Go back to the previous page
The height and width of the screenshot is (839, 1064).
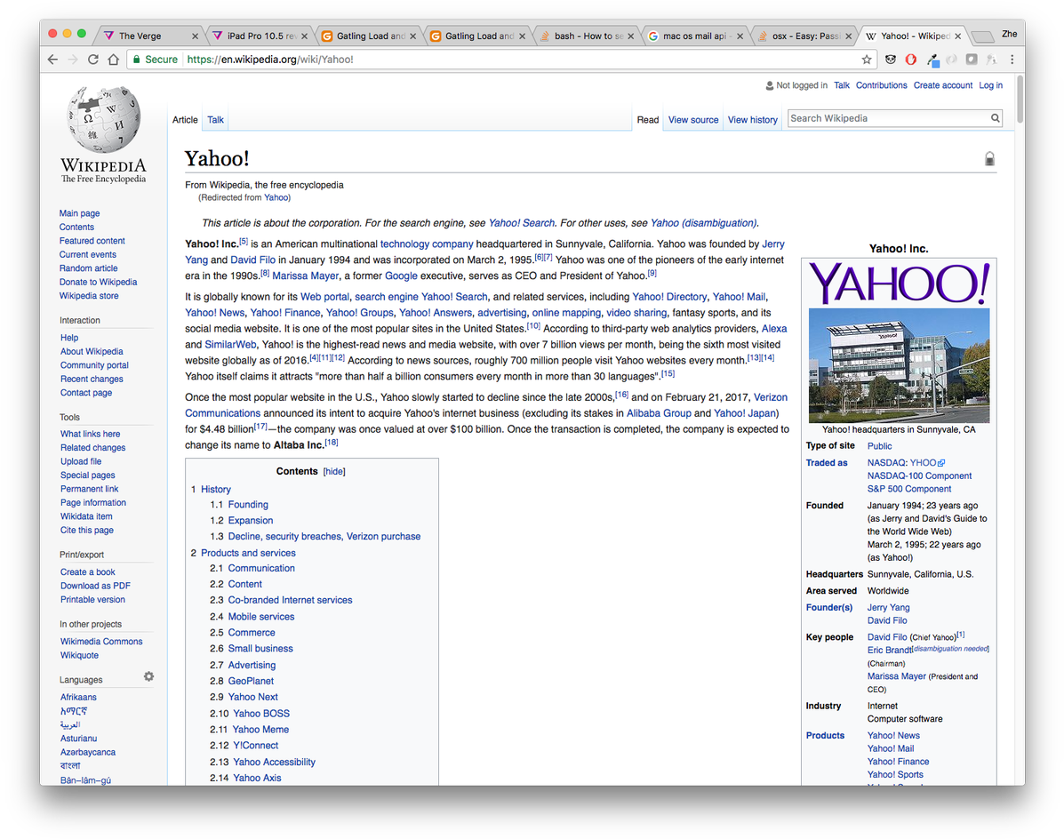click(53, 60)
